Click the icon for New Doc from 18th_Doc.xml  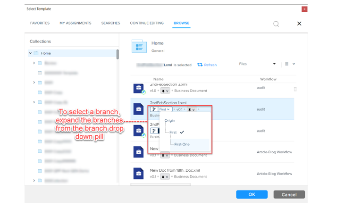(x=138, y=174)
